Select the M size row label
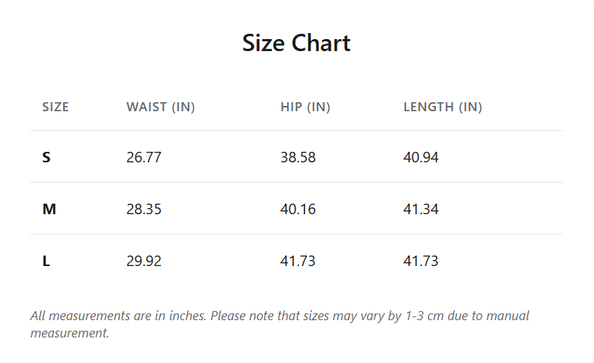Viewport: 594px width, 363px height. [49, 209]
